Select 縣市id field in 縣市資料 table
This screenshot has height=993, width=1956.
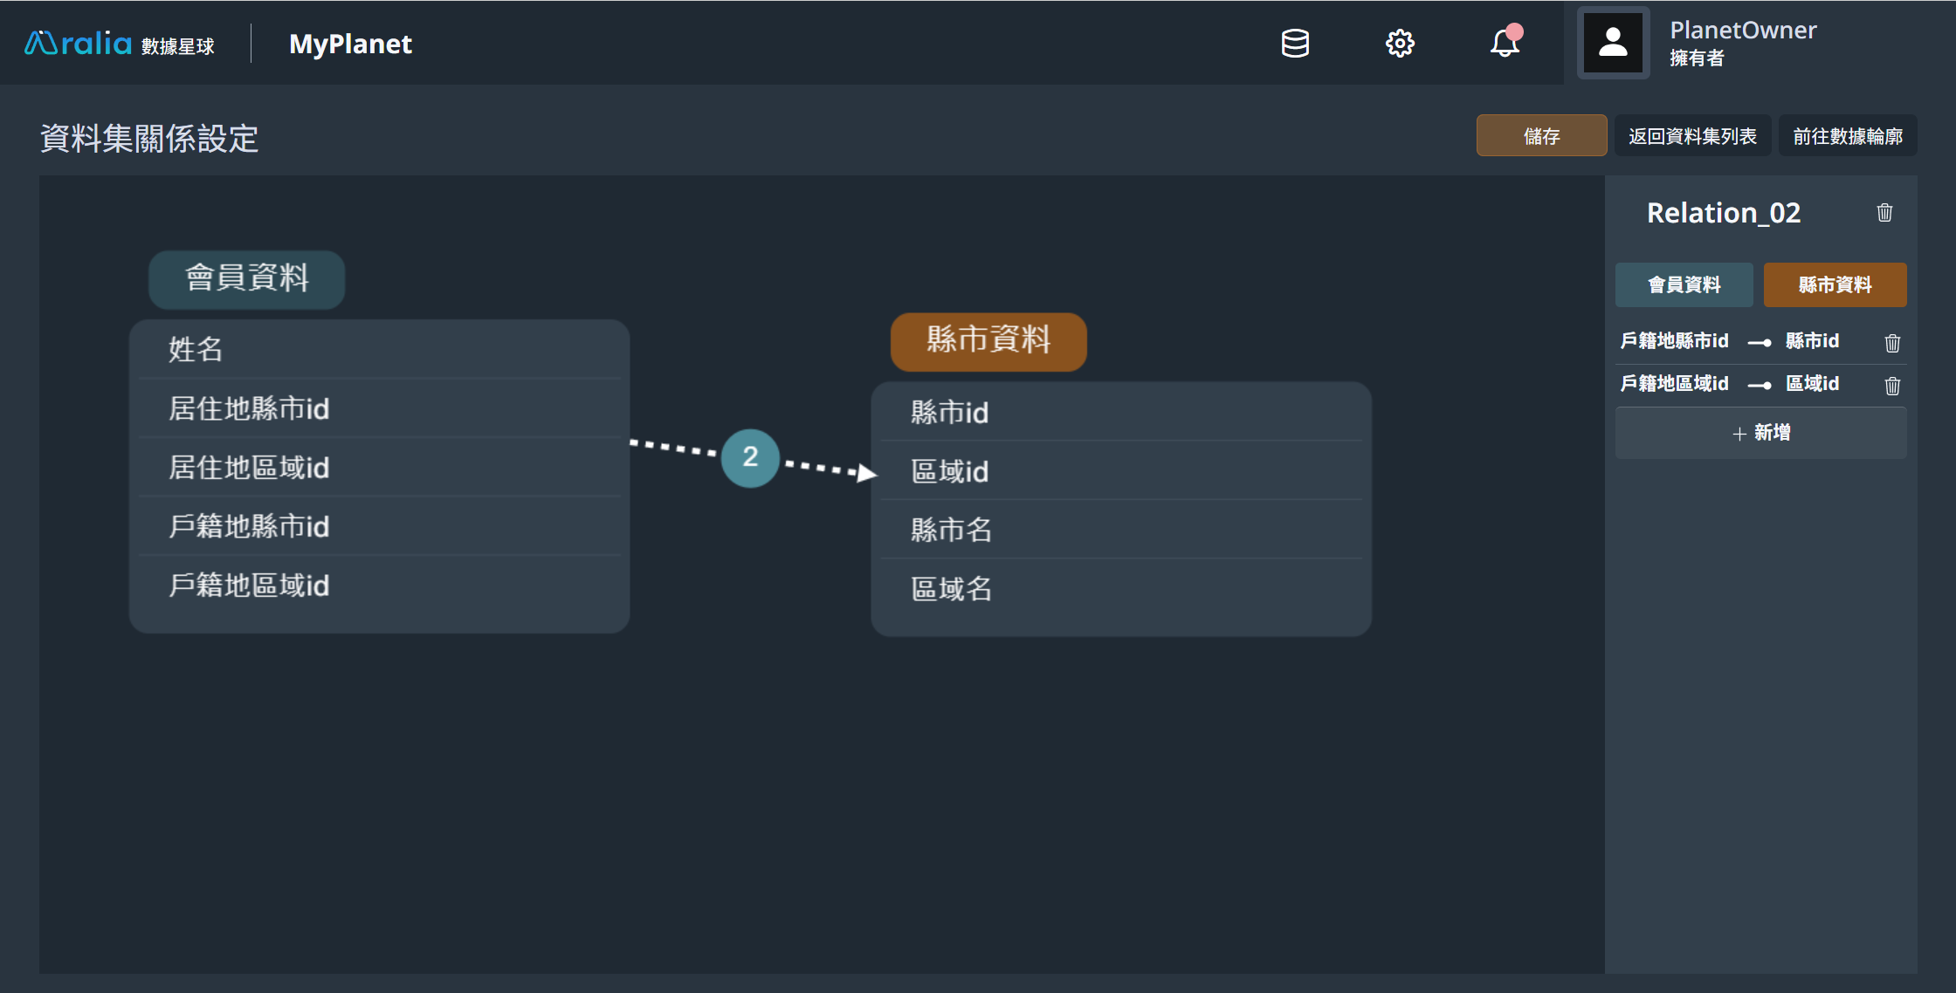1121,412
